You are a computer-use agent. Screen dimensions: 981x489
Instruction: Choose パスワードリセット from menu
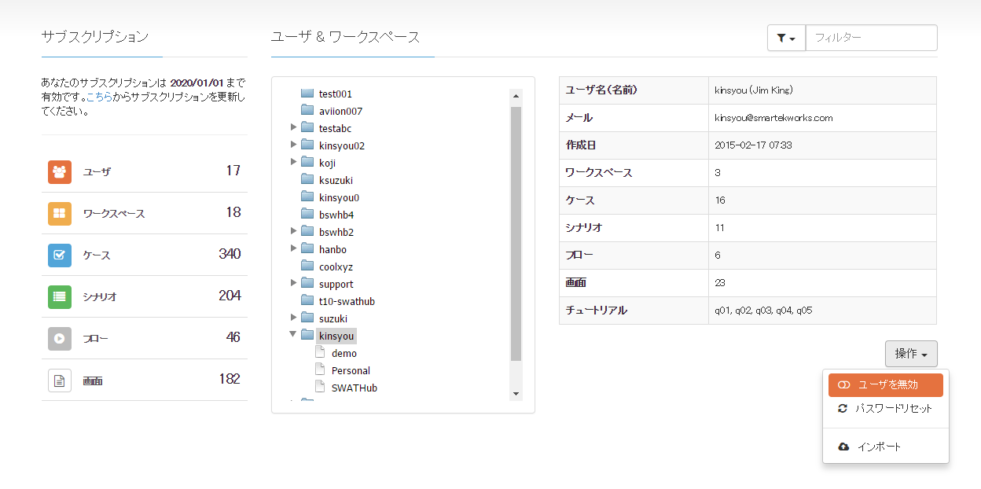[x=893, y=409]
